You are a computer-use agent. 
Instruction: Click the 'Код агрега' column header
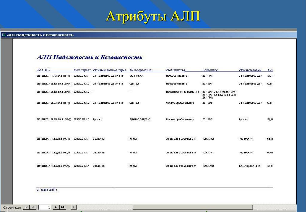pos(82,70)
